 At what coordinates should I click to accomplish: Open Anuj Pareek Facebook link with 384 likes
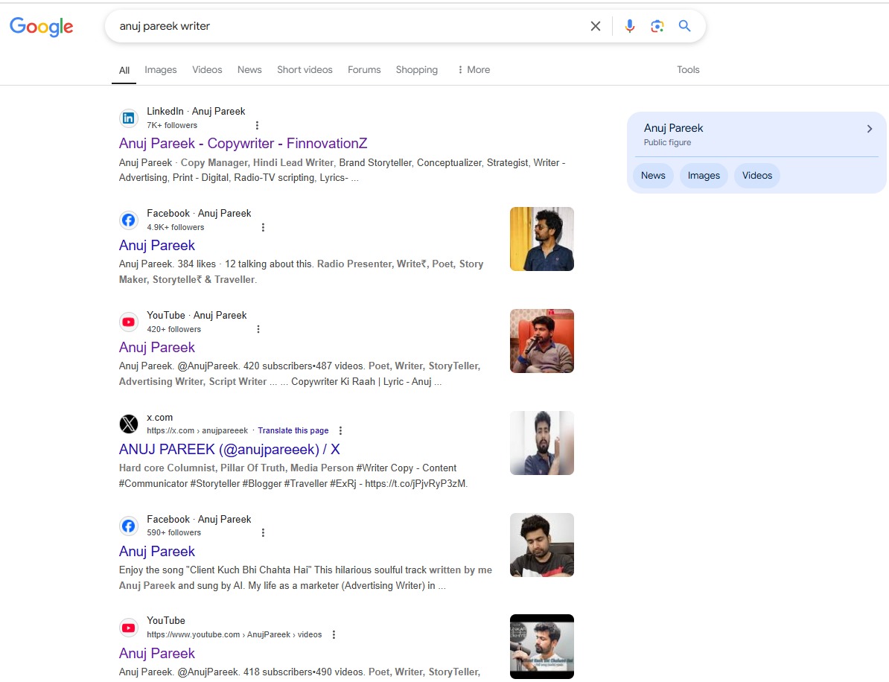(x=156, y=246)
